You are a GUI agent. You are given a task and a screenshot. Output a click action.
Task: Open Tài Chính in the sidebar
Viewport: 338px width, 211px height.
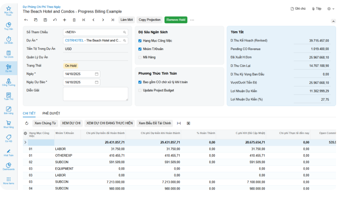[9, 54]
